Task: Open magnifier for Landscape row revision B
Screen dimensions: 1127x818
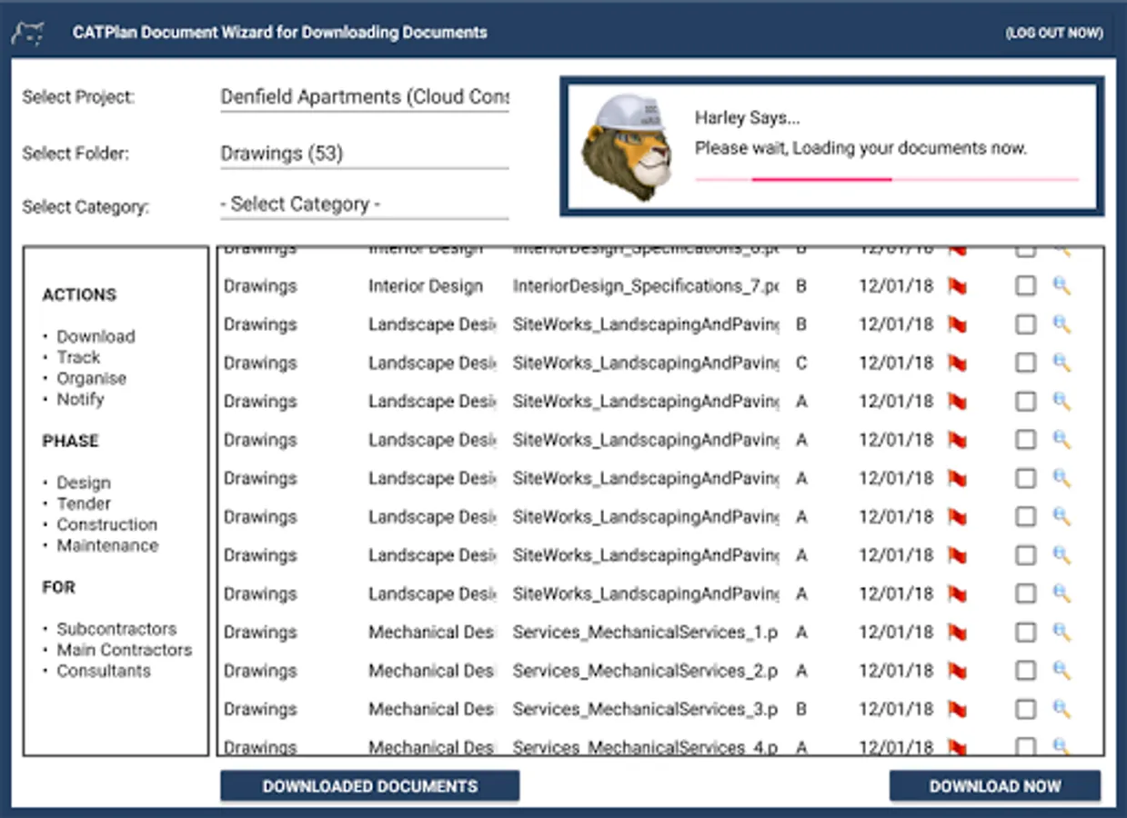Action: coord(1062,324)
